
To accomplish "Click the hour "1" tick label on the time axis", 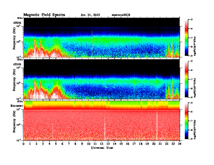I will click(30, 144).
